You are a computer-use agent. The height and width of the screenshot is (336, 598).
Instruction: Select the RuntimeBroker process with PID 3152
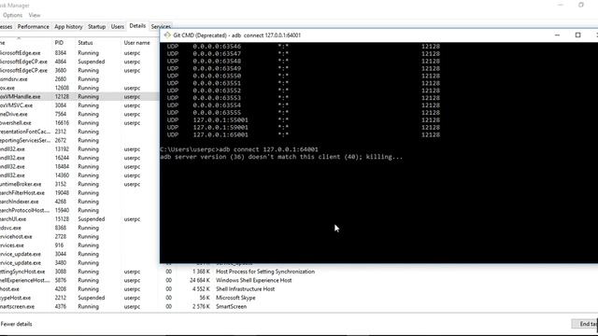(78, 185)
